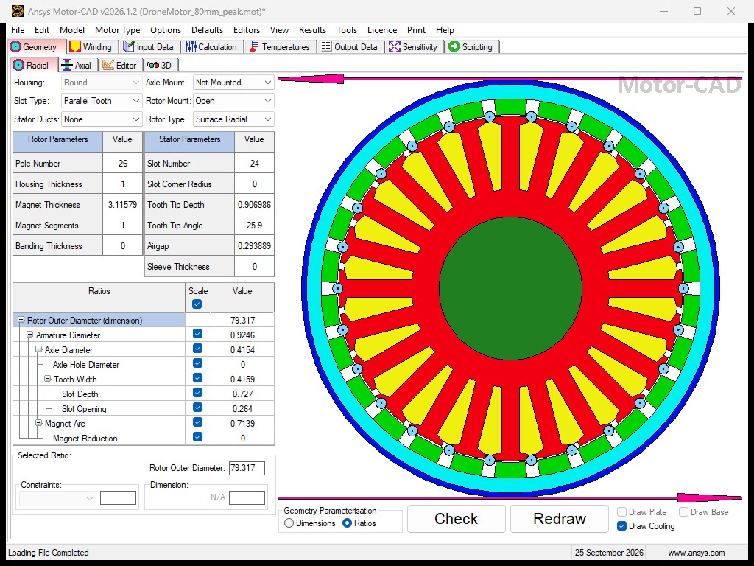Open the Licence menu
This screenshot has height=566, width=754.
[382, 29]
